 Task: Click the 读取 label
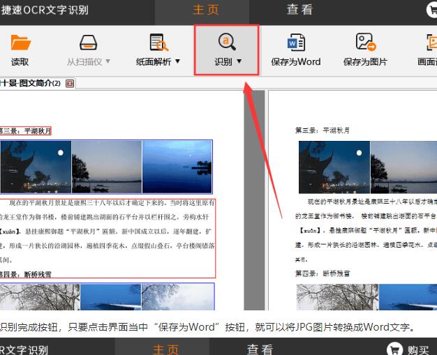20,61
